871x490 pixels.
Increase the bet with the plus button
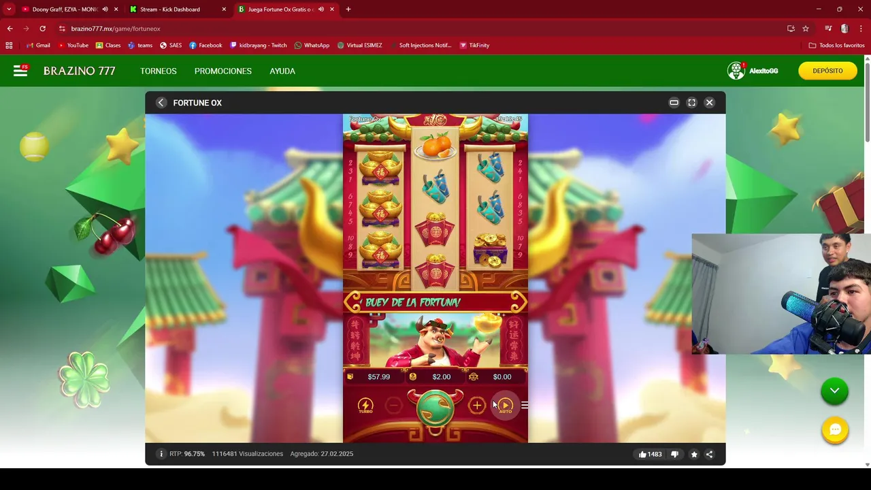(x=476, y=406)
